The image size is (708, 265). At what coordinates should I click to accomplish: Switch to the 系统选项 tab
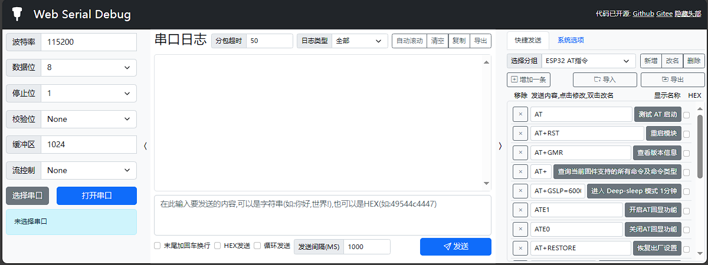pos(571,40)
